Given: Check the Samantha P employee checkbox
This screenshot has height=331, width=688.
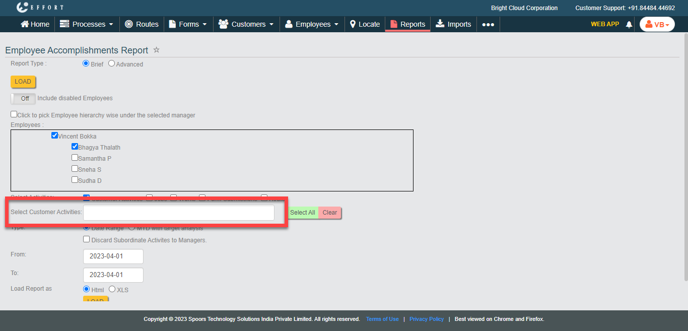Looking at the screenshot, I should click(x=75, y=158).
